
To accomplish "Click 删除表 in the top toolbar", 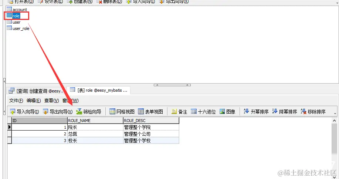I will 109,2.
